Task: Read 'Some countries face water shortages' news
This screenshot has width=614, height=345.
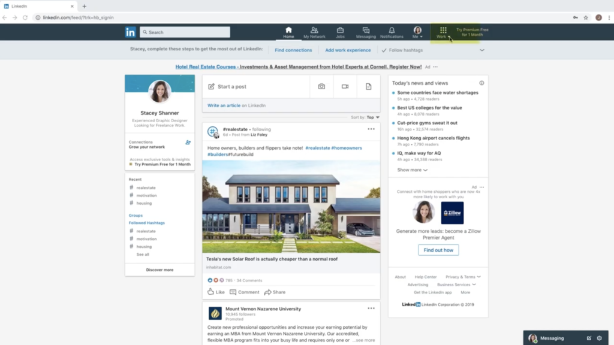Action: coord(437,93)
